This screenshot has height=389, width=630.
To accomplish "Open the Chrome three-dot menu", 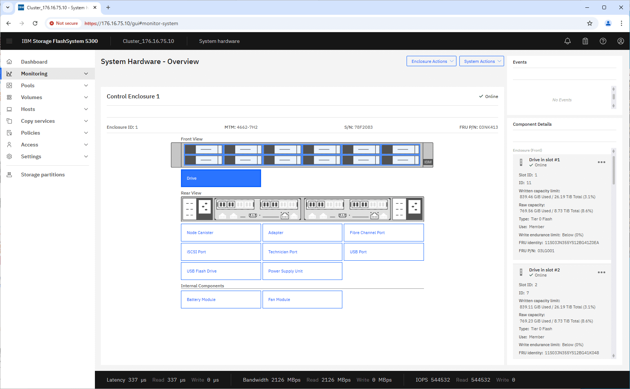I will pyautogui.click(x=622, y=23).
